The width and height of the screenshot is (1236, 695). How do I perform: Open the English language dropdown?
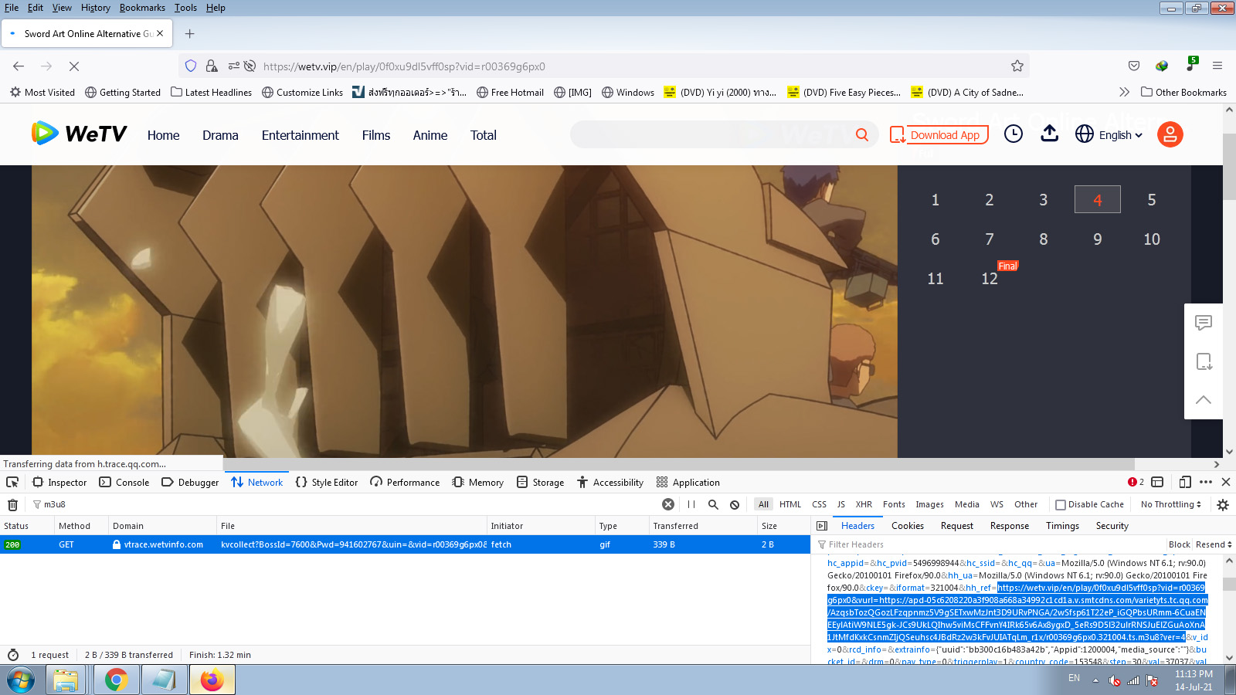point(1109,134)
